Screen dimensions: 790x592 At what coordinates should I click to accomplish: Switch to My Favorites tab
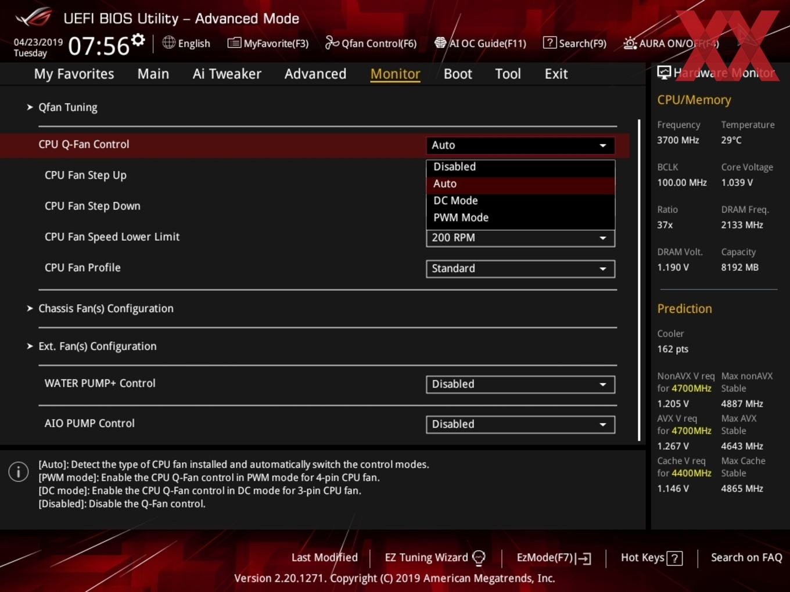point(74,74)
